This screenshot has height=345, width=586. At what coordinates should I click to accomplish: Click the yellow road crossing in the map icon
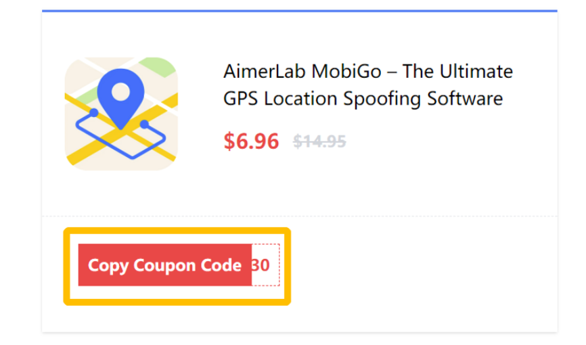121,131
